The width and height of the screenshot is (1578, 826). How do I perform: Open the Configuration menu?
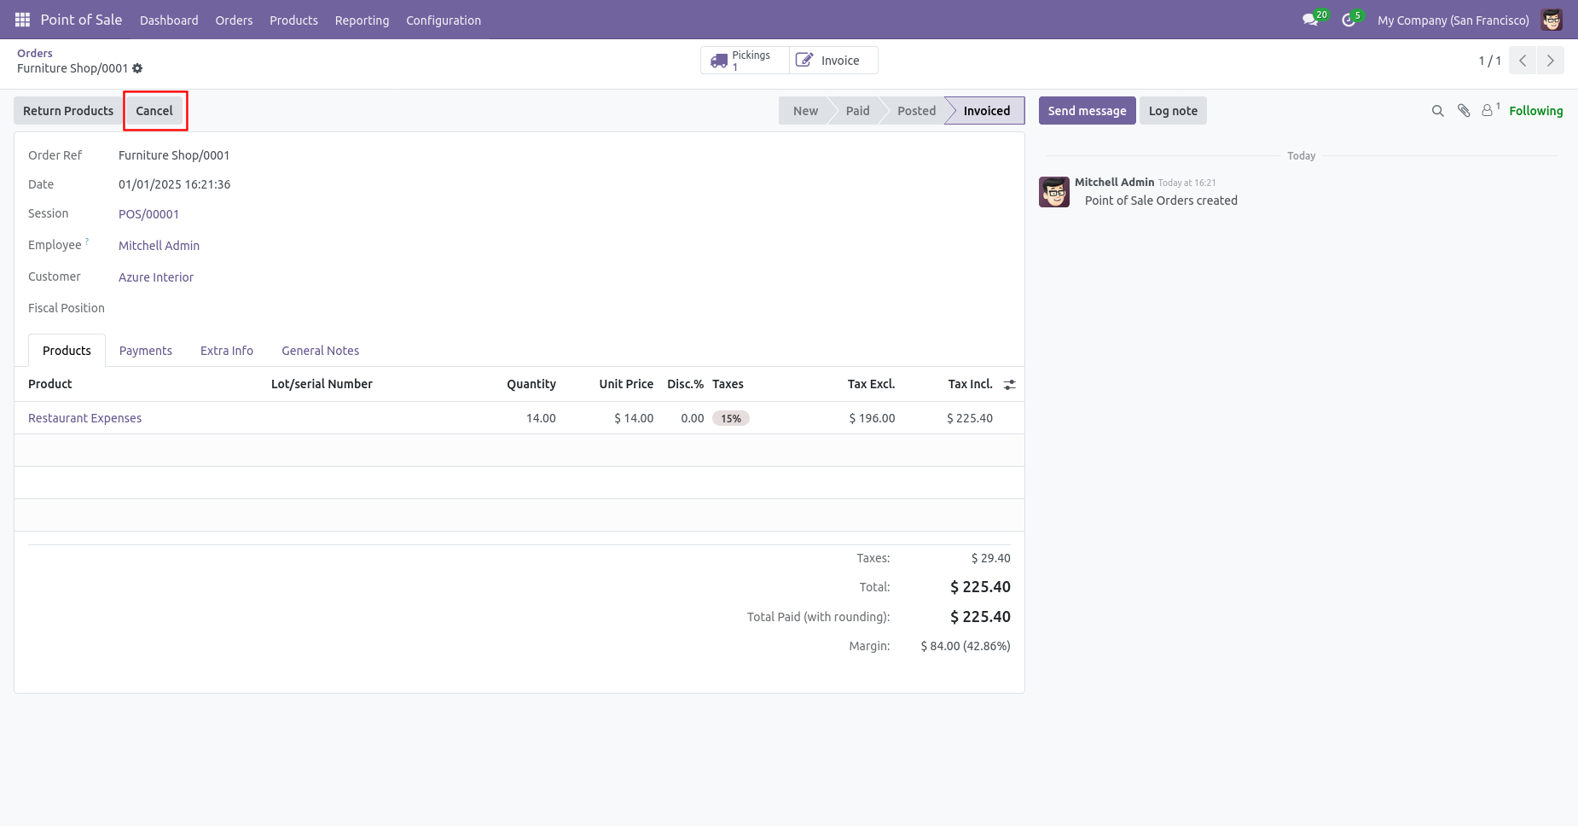[x=444, y=20]
